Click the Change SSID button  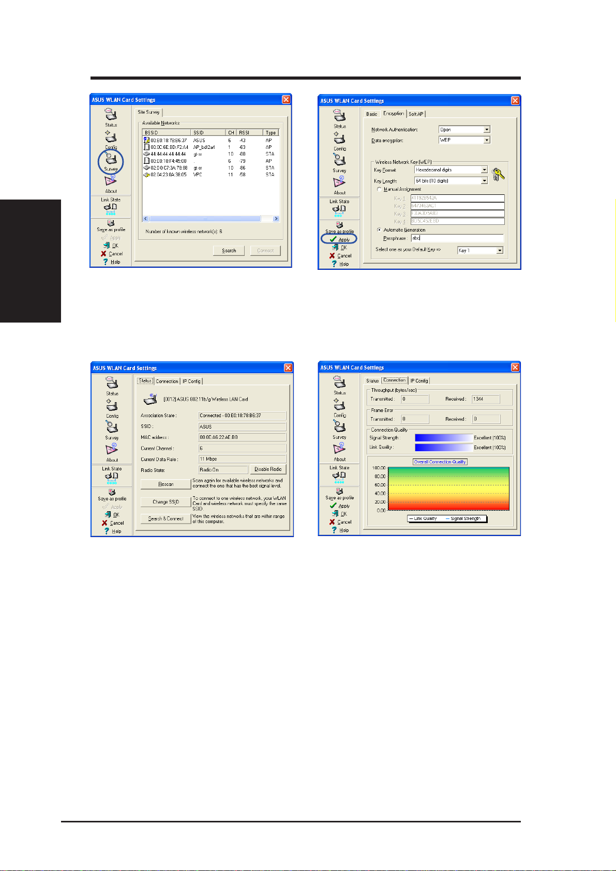[166, 502]
